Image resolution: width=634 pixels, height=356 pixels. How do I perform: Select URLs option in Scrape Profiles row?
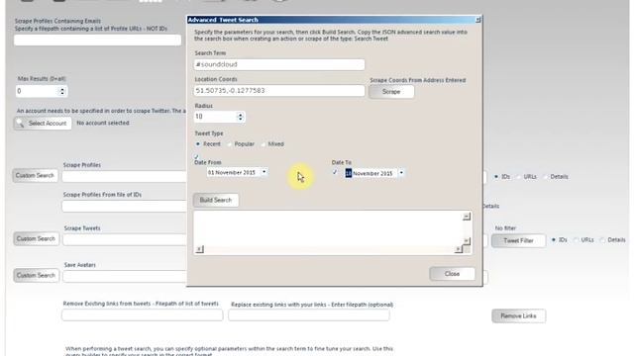pyautogui.click(x=519, y=177)
